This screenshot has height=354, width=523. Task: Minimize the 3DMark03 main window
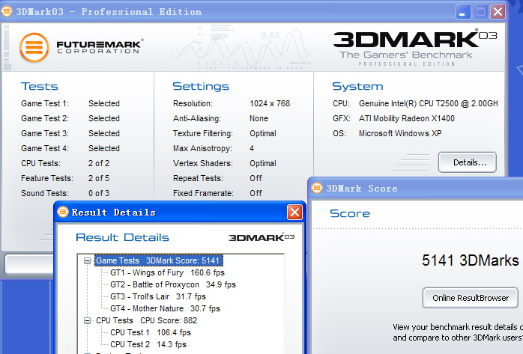[464, 11]
